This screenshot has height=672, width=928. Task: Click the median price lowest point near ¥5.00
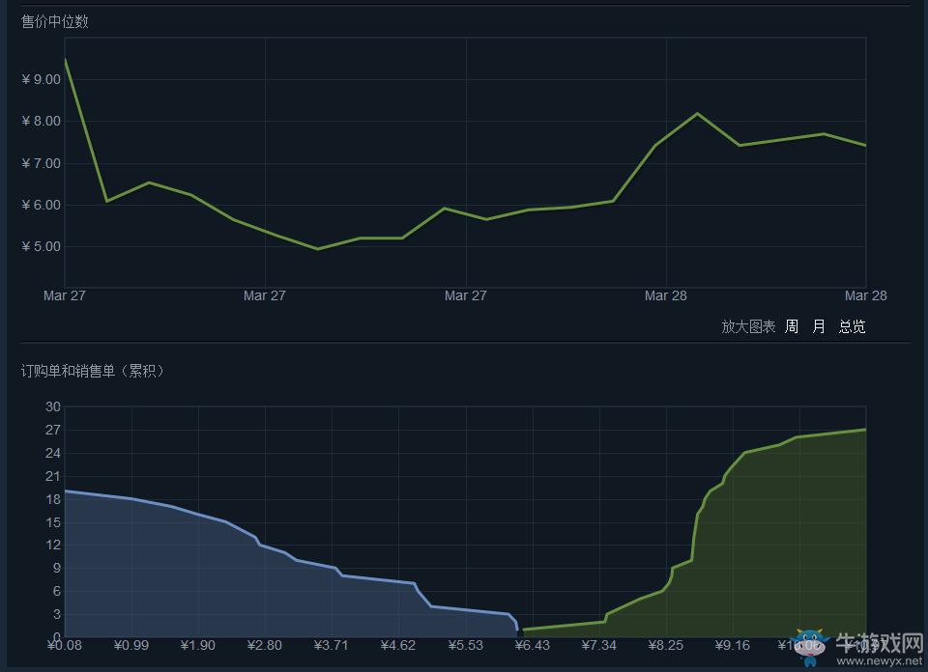click(318, 248)
